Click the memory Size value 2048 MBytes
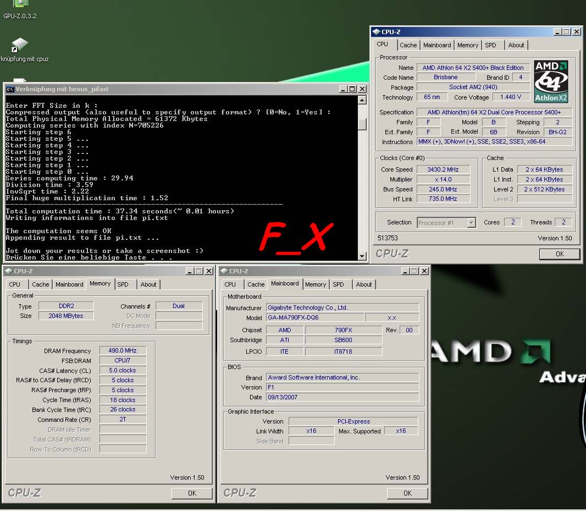Viewport: 586px width, 511px height. [66, 316]
